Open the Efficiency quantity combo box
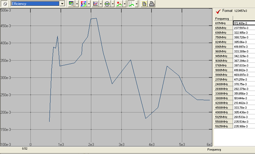Image resolution: width=255 pixels, height=154 pixels. coord(38,4)
